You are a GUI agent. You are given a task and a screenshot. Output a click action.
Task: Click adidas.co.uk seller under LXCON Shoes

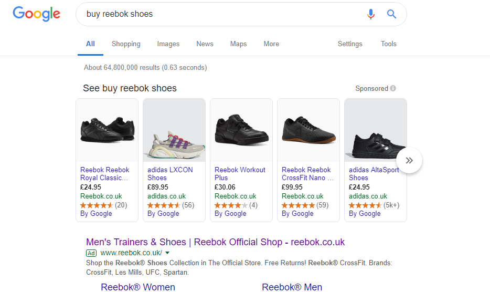166,196
